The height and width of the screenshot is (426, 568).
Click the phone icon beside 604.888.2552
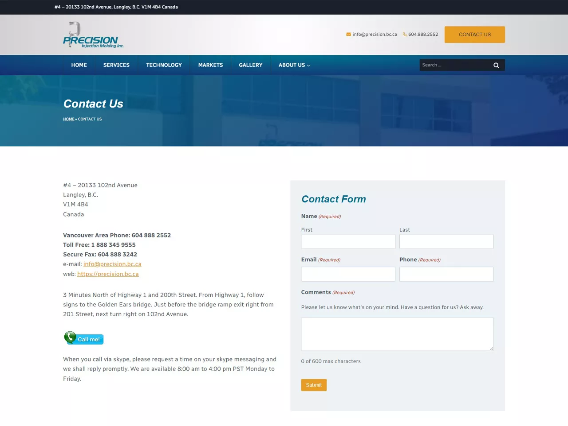405,35
